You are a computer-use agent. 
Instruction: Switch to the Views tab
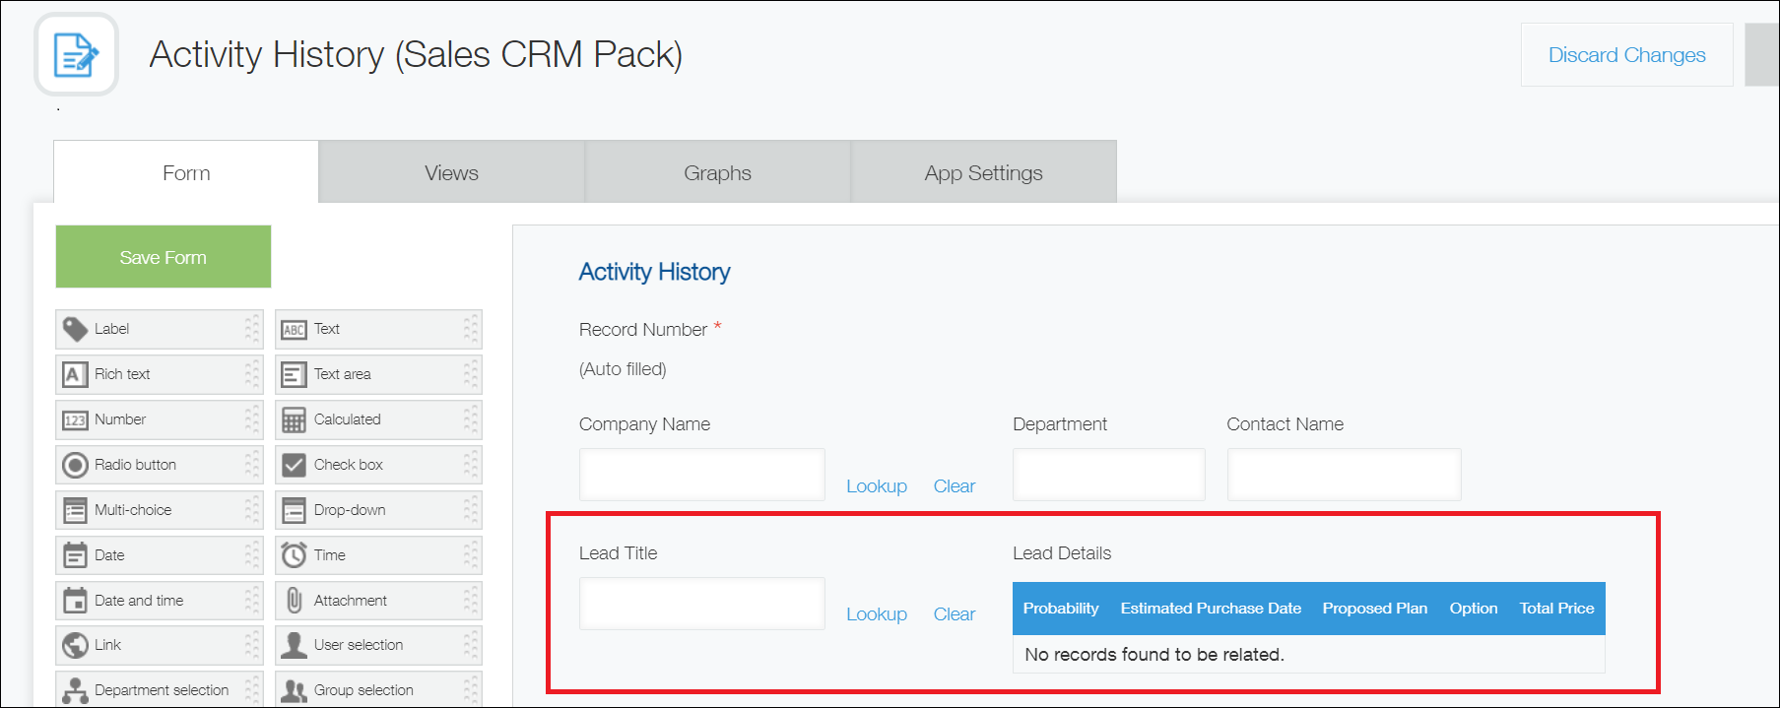pyautogui.click(x=451, y=173)
